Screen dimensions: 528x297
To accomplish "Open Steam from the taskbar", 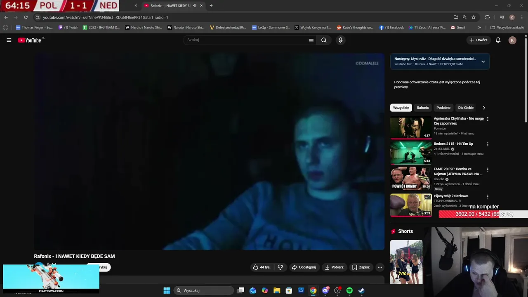I will tap(361, 290).
